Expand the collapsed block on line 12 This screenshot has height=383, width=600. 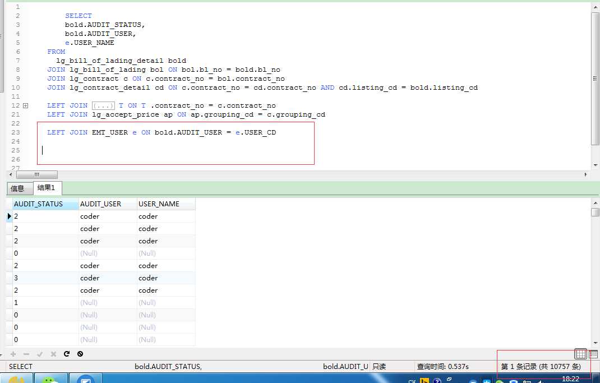[26, 105]
